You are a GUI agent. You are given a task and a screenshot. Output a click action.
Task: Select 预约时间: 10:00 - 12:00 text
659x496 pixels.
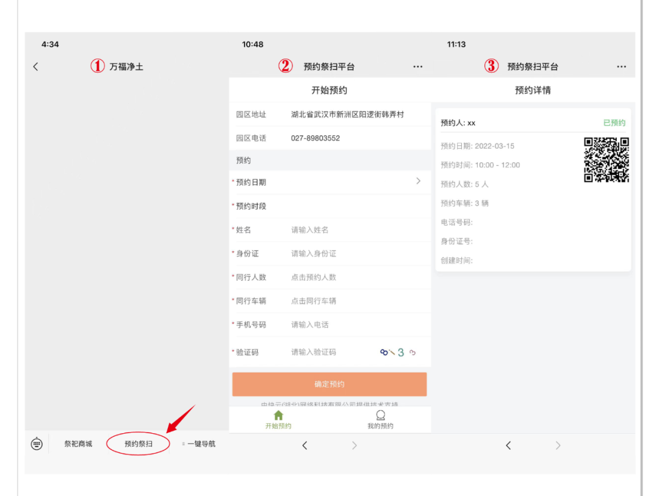[480, 165]
